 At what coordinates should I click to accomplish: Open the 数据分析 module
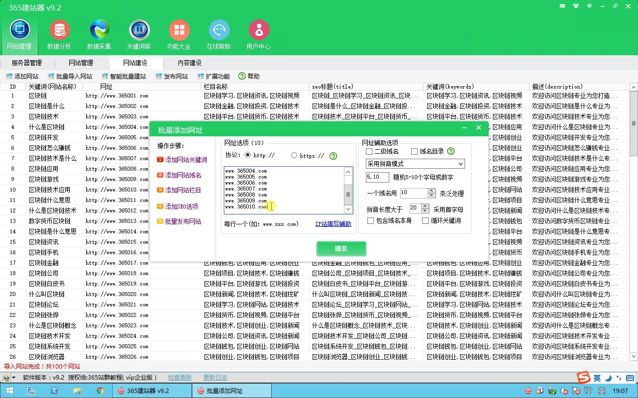[59, 35]
